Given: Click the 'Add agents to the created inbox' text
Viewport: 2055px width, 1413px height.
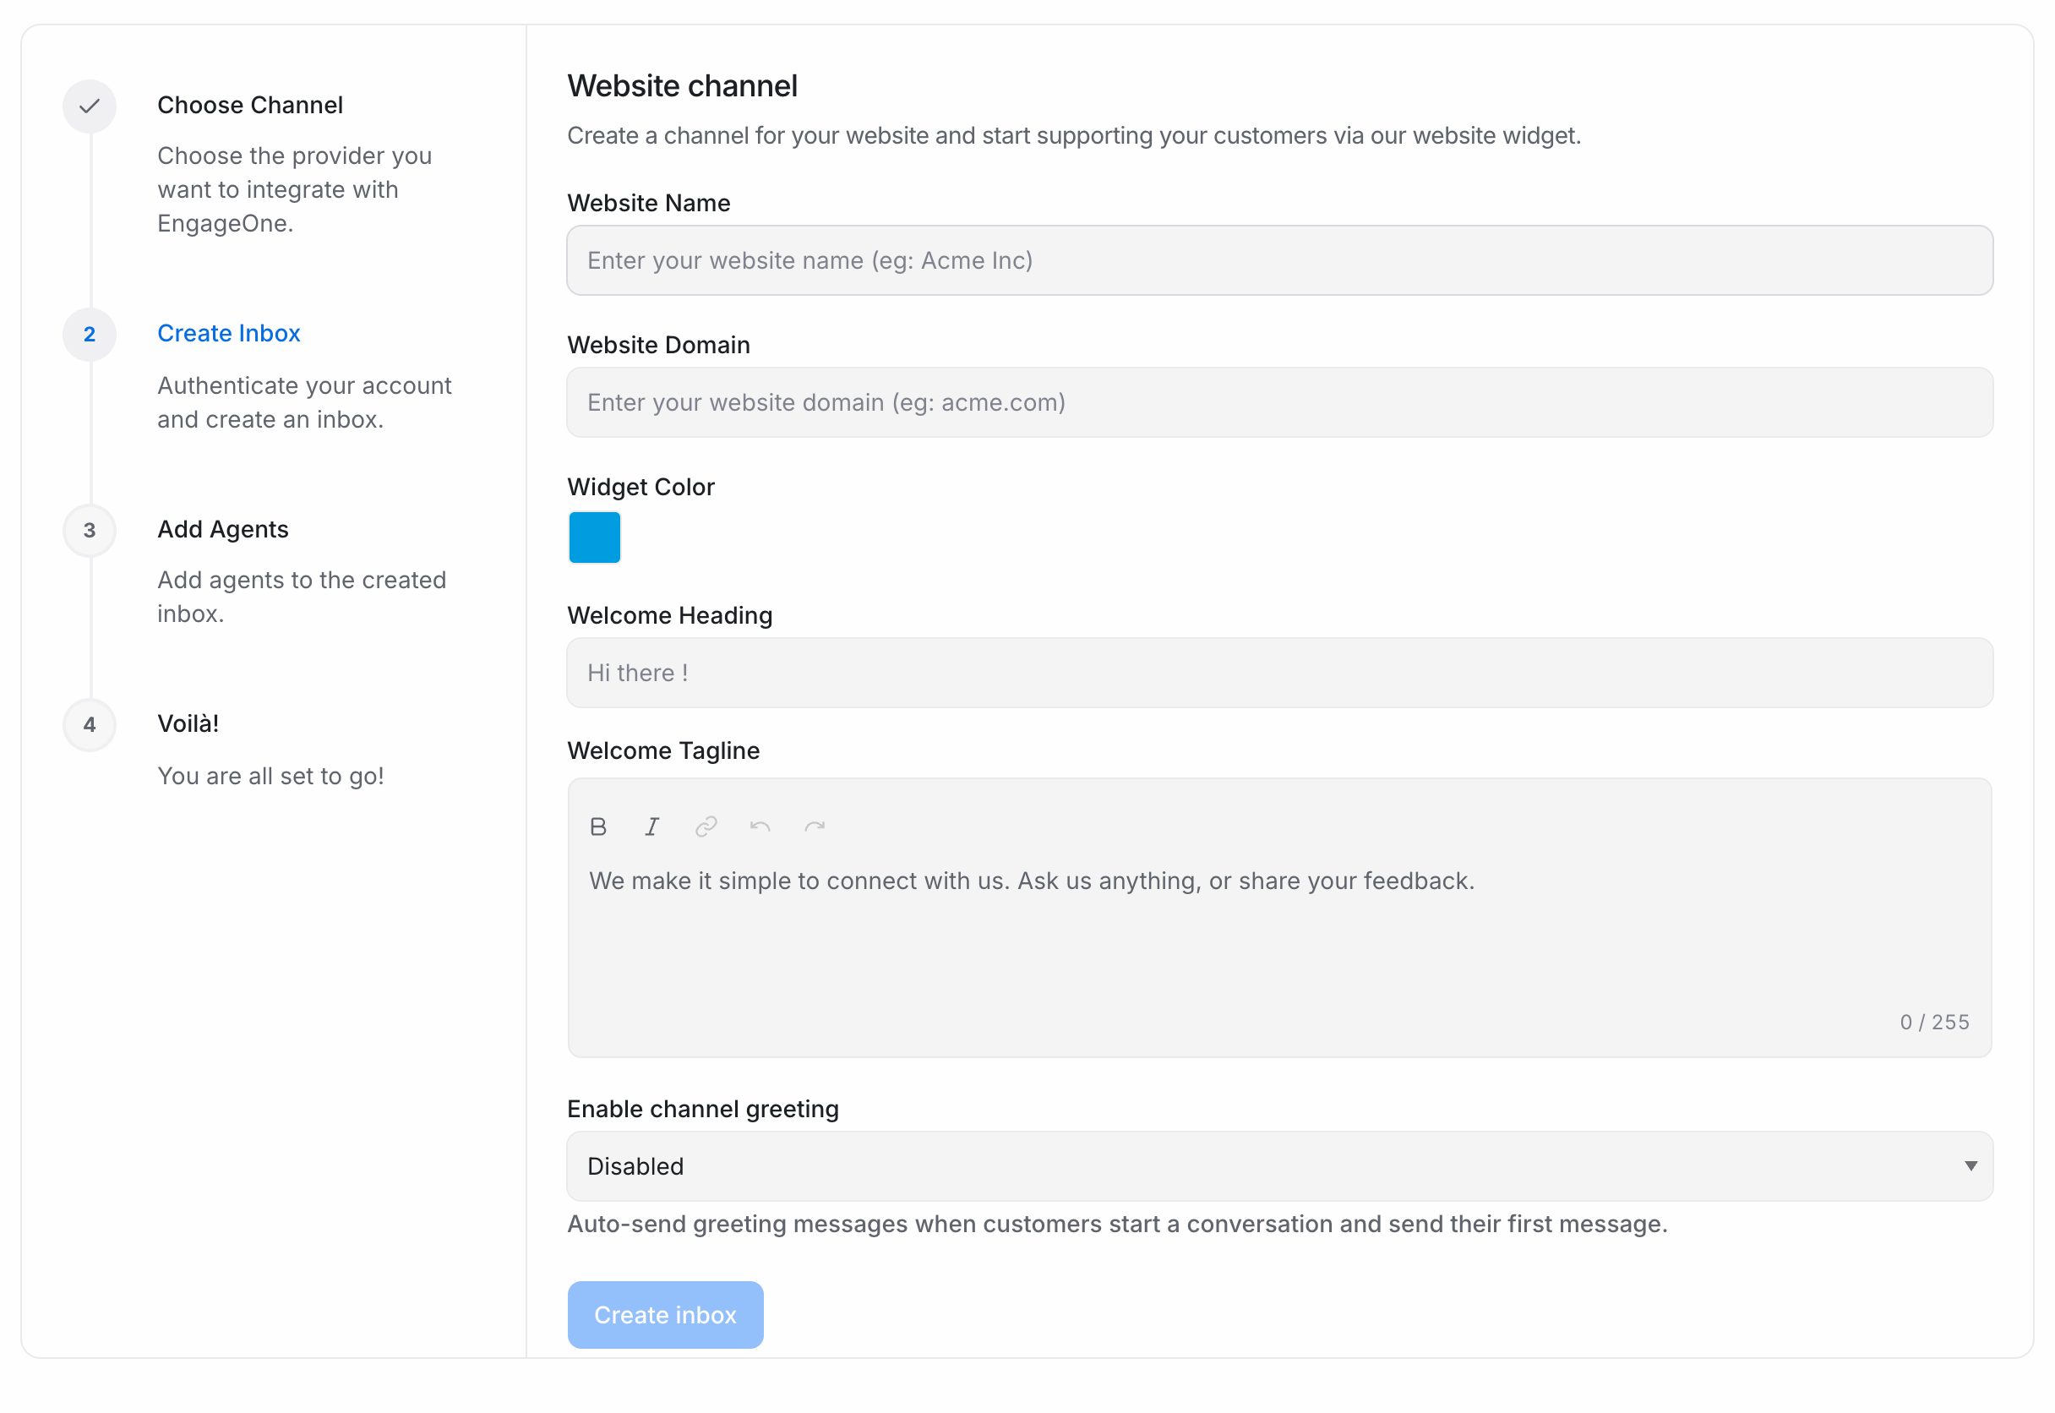Looking at the screenshot, I should click(302, 597).
